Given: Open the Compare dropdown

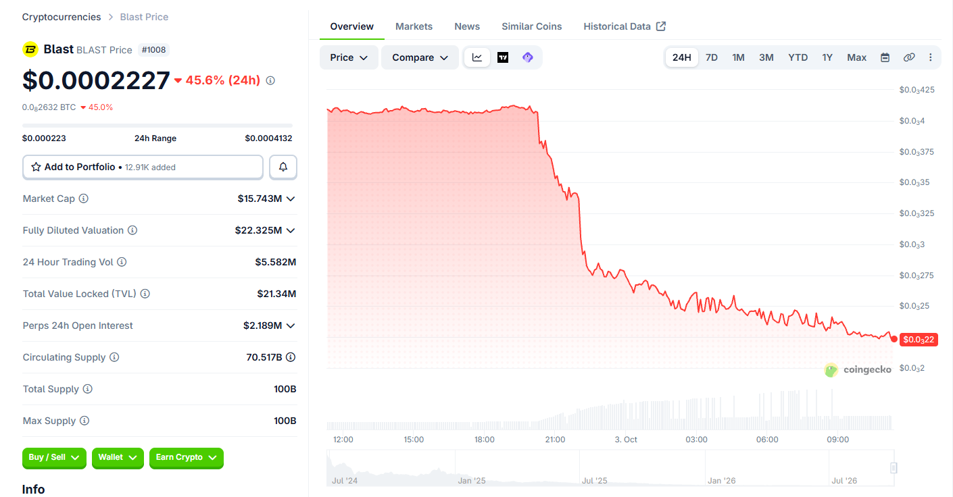Looking at the screenshot, I should [420, 57].
